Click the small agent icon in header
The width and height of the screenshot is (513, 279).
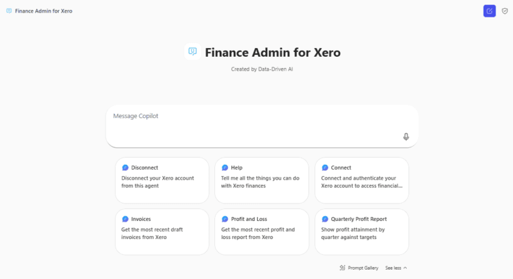click(x=9, y=11)
